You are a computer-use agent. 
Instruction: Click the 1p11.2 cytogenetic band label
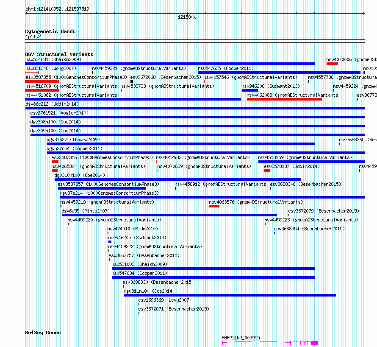click(33, 36)
